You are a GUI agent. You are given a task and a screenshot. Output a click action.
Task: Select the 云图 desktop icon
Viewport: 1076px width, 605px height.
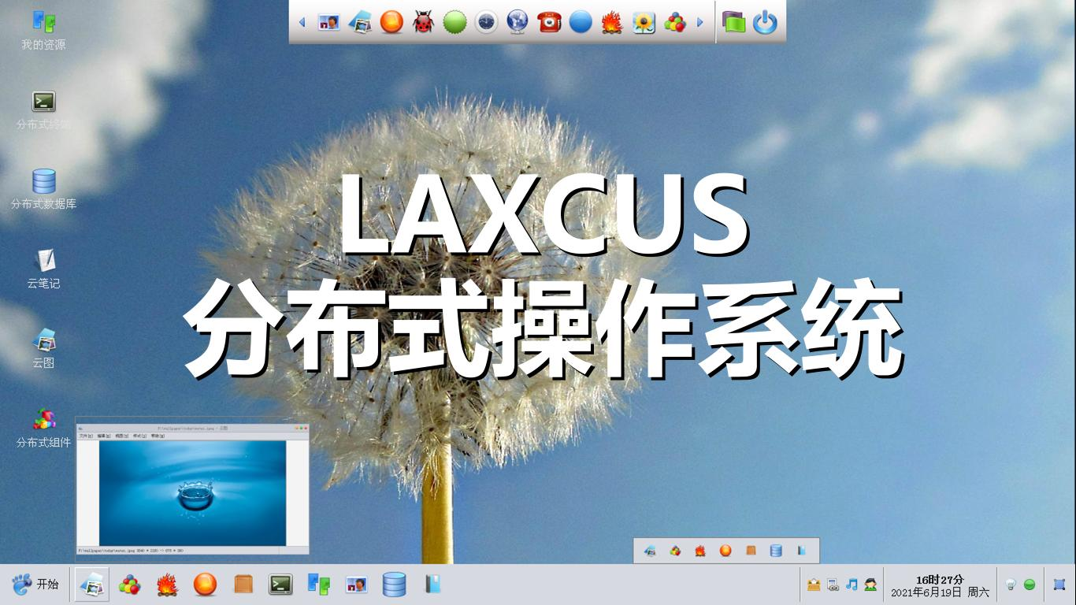pos(43,348)
